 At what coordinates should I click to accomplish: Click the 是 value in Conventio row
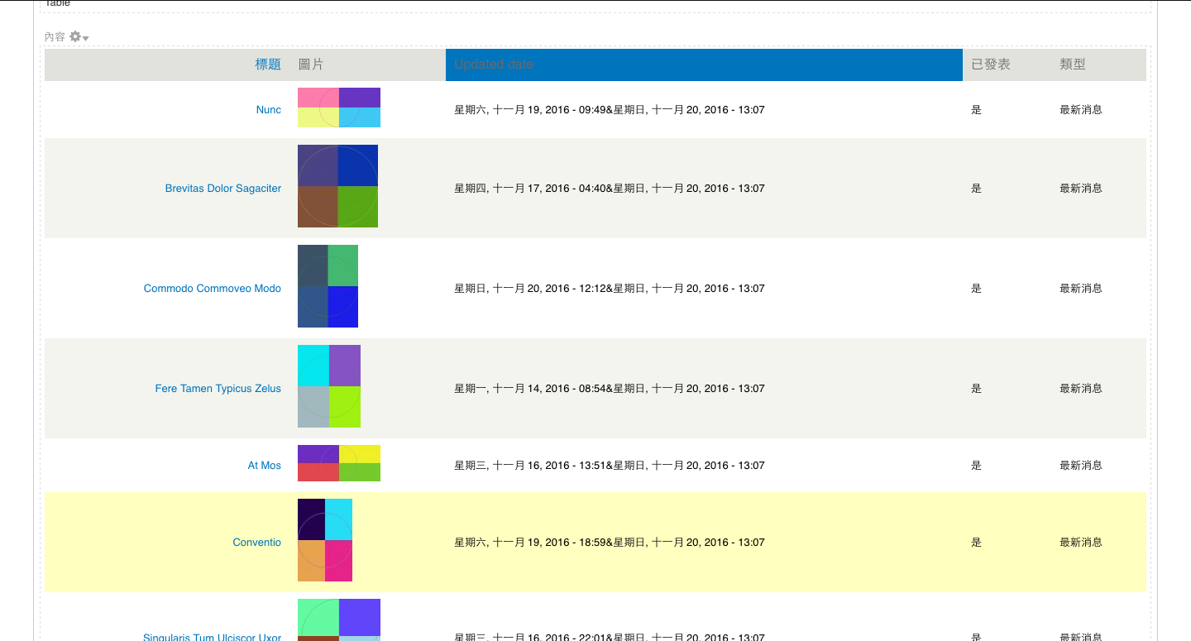(976, 543)
